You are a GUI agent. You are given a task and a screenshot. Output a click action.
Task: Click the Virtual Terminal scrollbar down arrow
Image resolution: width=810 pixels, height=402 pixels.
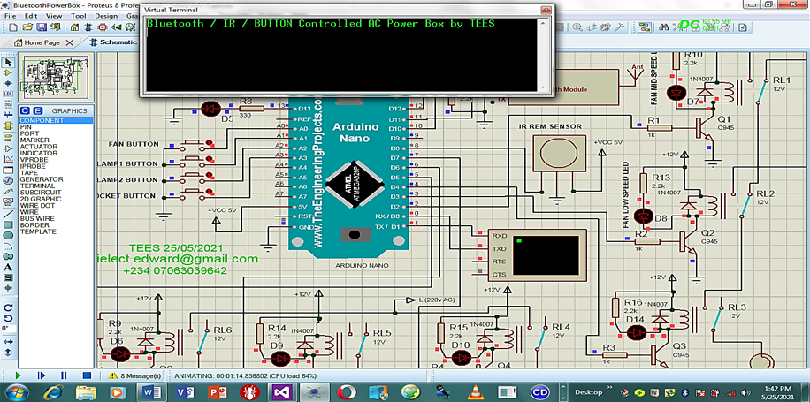point(545,87)
